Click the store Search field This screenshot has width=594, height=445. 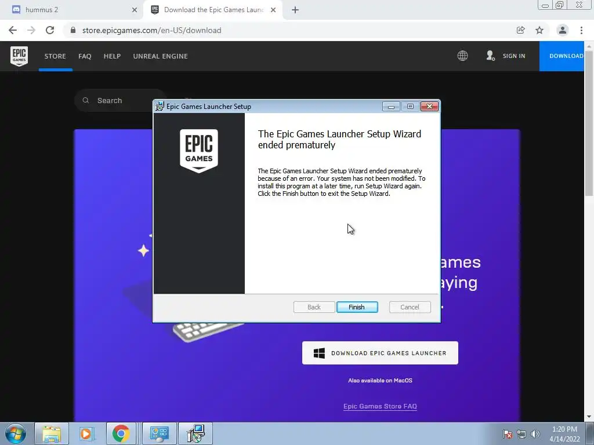point(121,100)
